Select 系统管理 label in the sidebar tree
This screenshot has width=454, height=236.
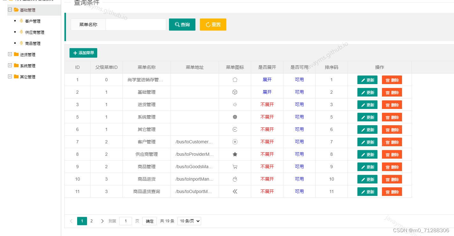point(28,66)
